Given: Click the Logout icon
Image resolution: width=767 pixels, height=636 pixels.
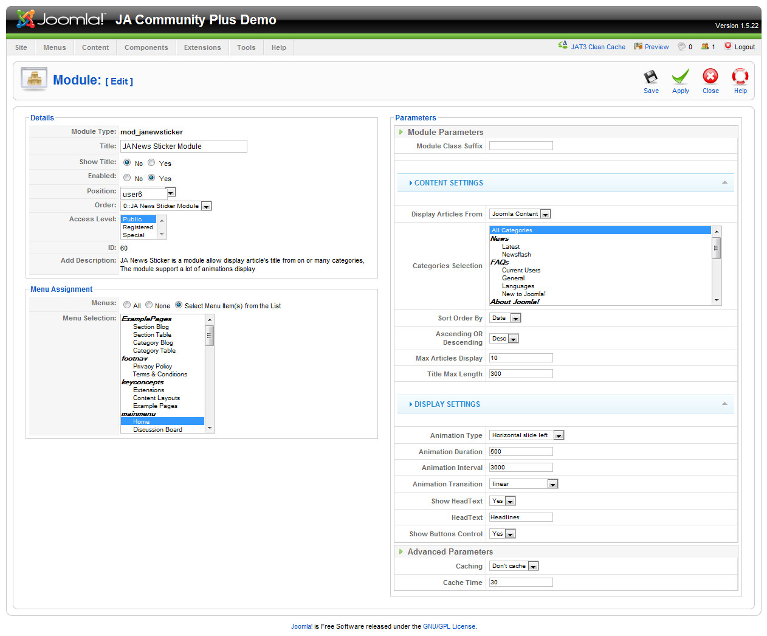Looking at the screenshot, I should 728,46.
